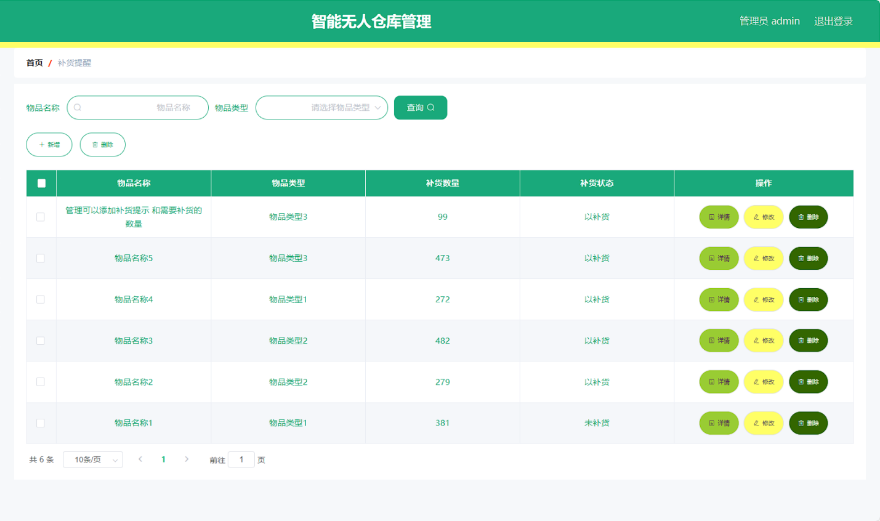Tick the checkbox for 物品名称3
Screen dimensions: 880x521
coord(41,341)
